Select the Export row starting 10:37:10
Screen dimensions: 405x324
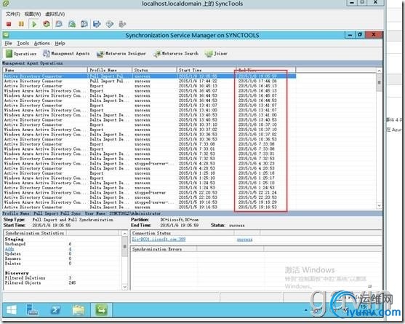[149, 125]
